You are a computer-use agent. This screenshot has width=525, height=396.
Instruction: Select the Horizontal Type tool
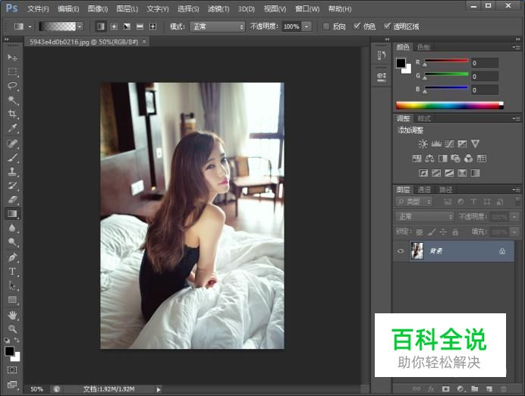pyautogui.click(x=13, y=272)
